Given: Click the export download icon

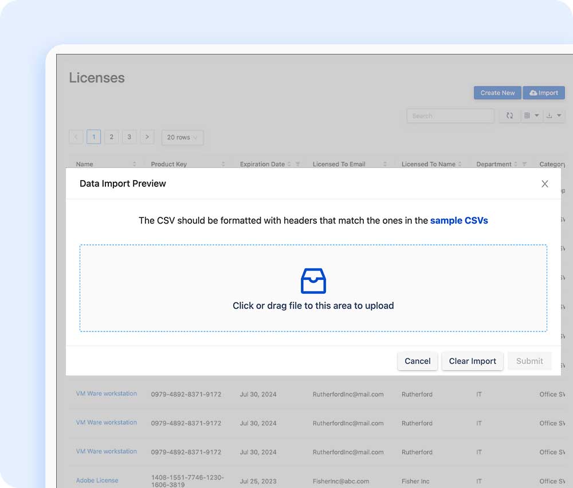Looking at the screenshot, I should coord(549,116).
